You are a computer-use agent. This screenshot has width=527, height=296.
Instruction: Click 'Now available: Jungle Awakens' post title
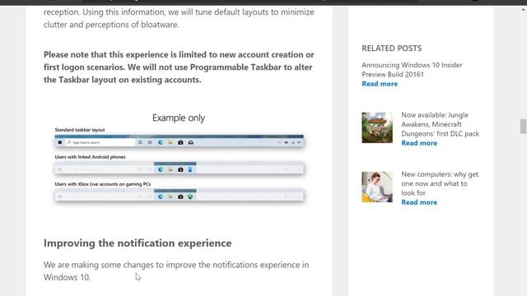tap(440, 124)
